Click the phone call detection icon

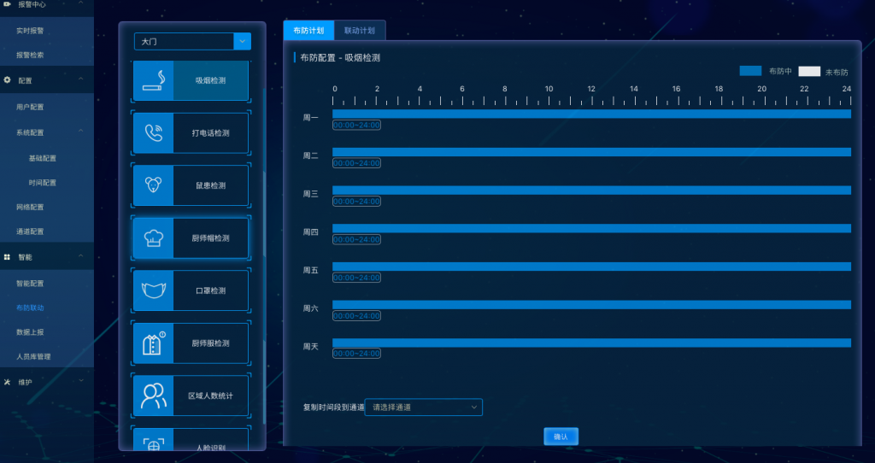tap(154, 132)
